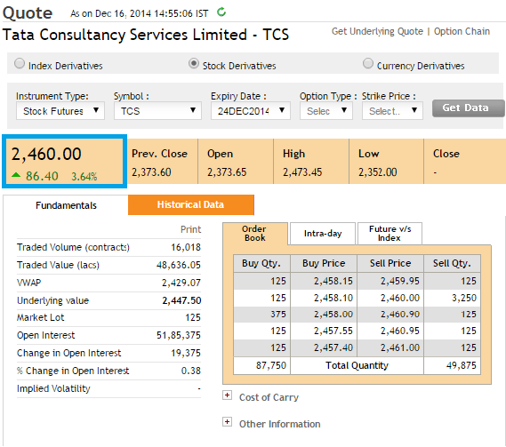Click the sell price 2,460.90
The height and width of the screenshot is (447, 506).
[x=400, y=315]
